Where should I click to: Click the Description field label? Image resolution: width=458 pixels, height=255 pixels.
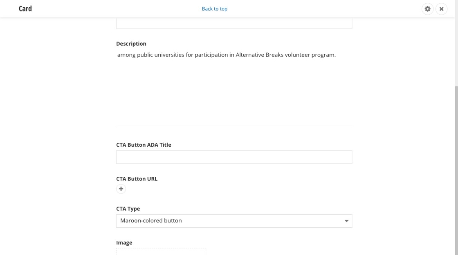point(131,44)
